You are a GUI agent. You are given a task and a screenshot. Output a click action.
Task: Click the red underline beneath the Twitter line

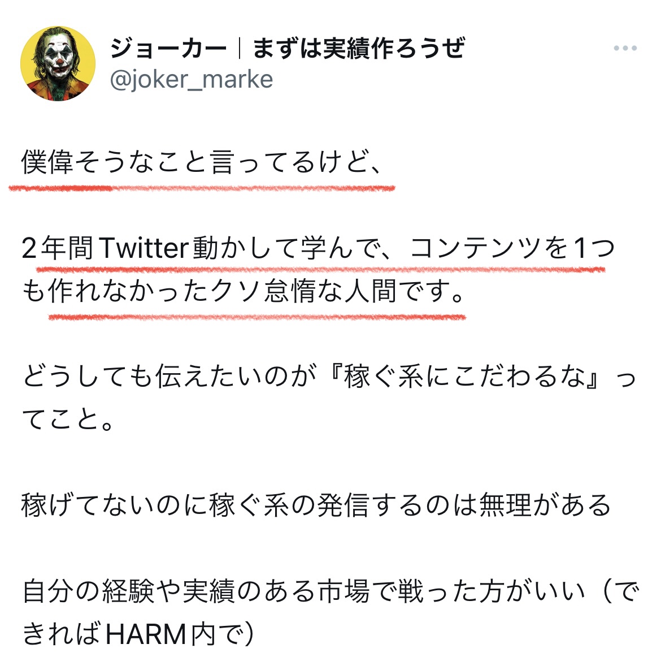320,269
